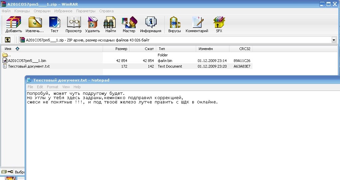
Task: Open the Просмотр (View) toolbar icon
Action: coord(74,22)
